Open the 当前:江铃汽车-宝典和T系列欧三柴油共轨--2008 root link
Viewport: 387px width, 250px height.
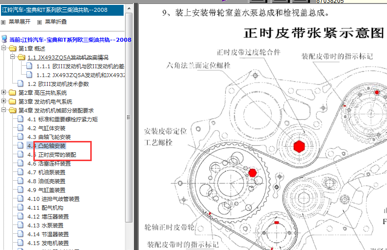click(70, 40)
